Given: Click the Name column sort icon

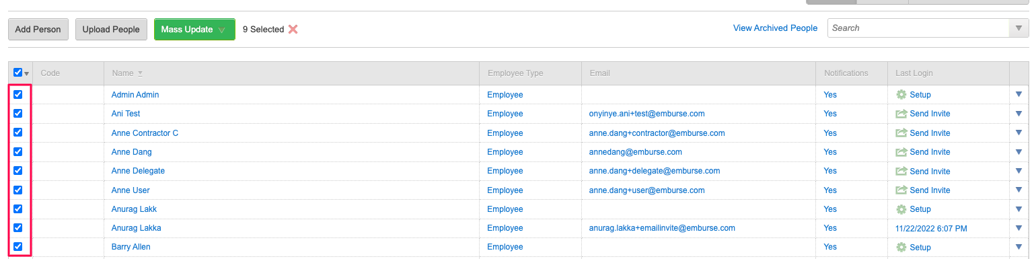Looking at the screenshot, I should click(x=141, y=73).
